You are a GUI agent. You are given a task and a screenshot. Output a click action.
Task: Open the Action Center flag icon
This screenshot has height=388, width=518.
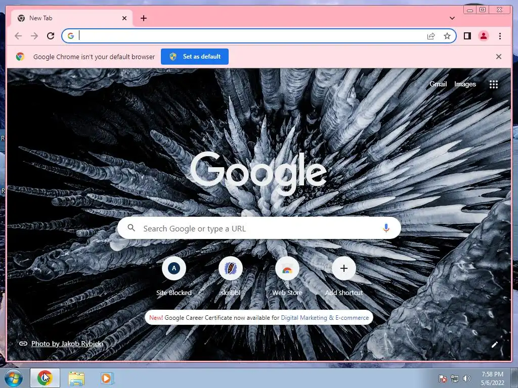pos(442,378)
